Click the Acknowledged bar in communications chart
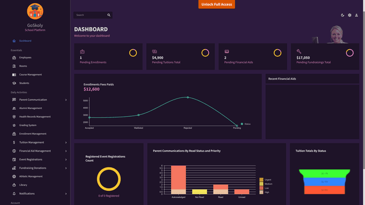Screen dimensions: 365x205 pos(179,180)
